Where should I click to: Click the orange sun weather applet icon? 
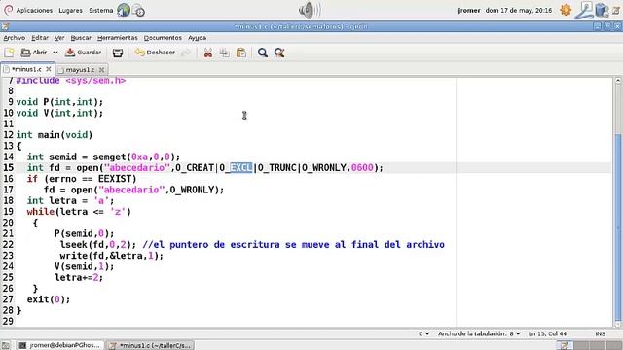tap(566, 10)
